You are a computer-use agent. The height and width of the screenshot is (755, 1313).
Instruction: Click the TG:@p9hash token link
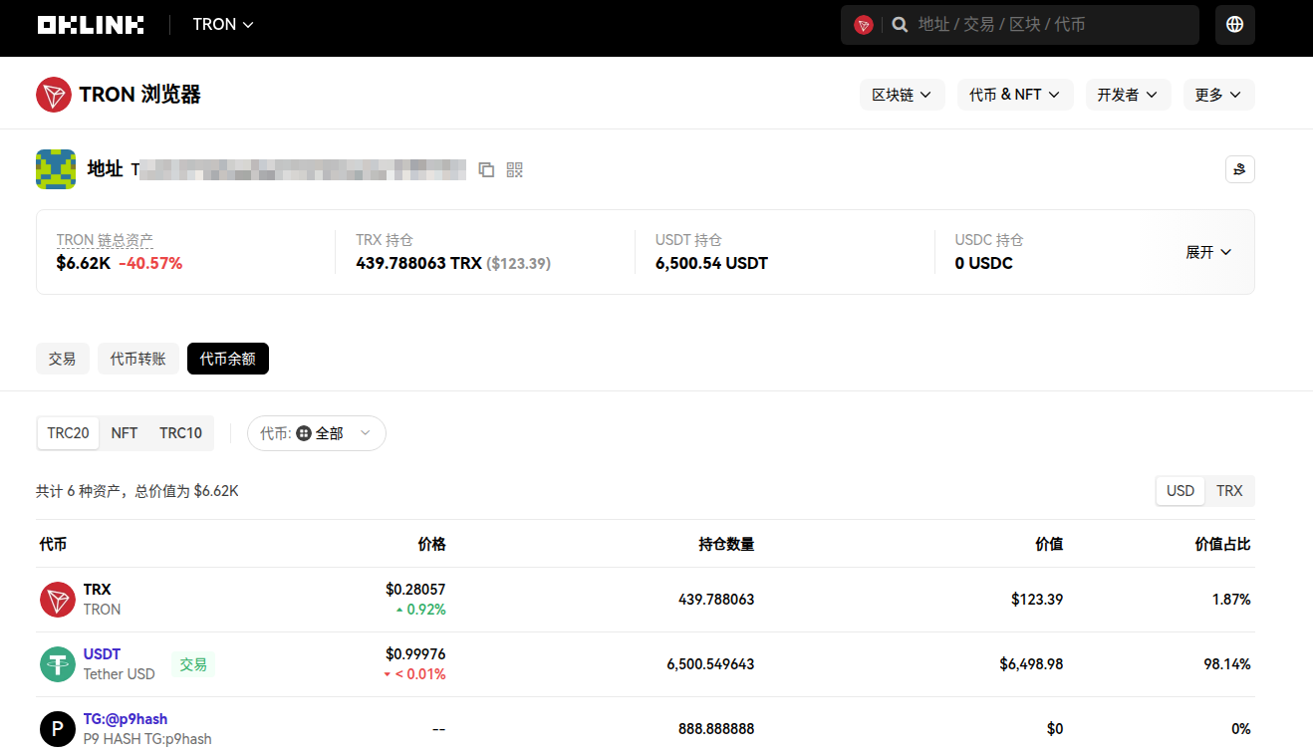click(125, 719)
